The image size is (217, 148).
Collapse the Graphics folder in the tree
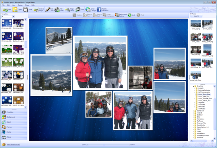[x=193, y=86]
